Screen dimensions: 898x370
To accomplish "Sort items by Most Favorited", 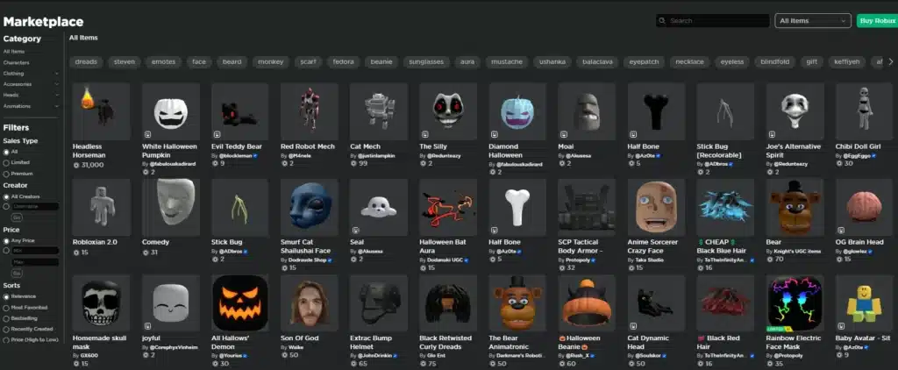I will coord(6,308).
